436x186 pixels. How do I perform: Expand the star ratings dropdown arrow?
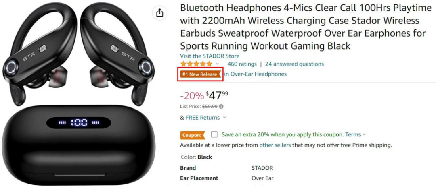218,64
